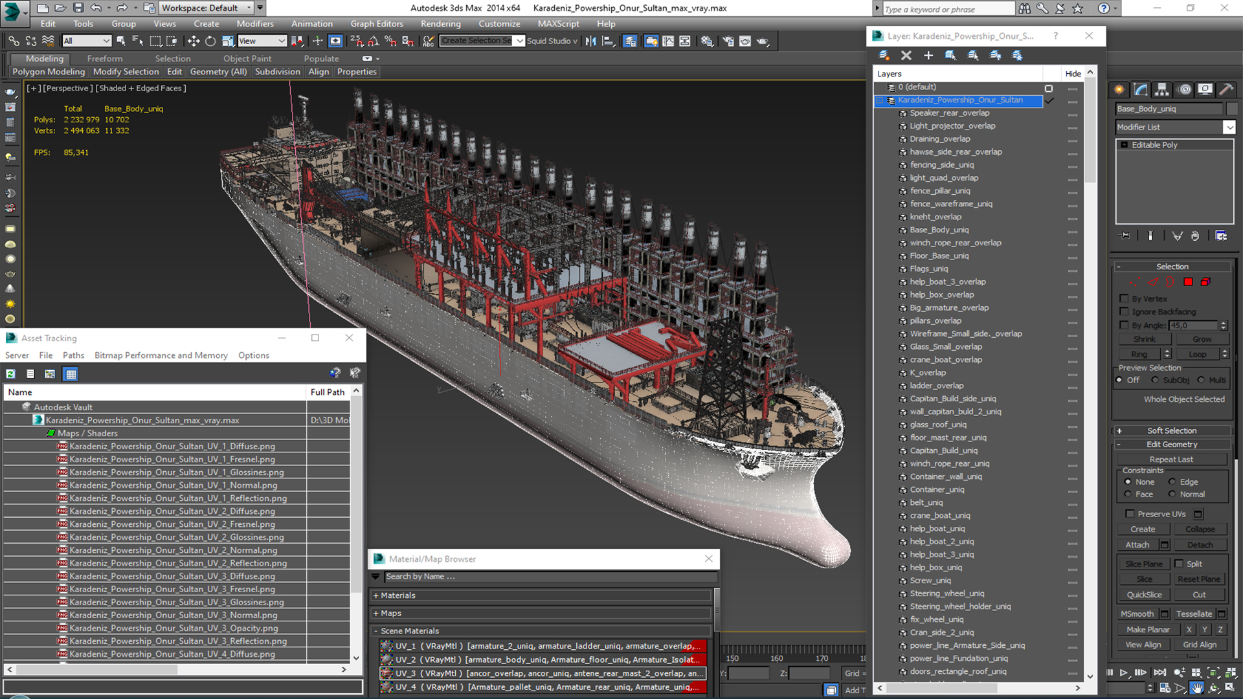Open the Utilities hammer panel tab

tap(1226, 89)
